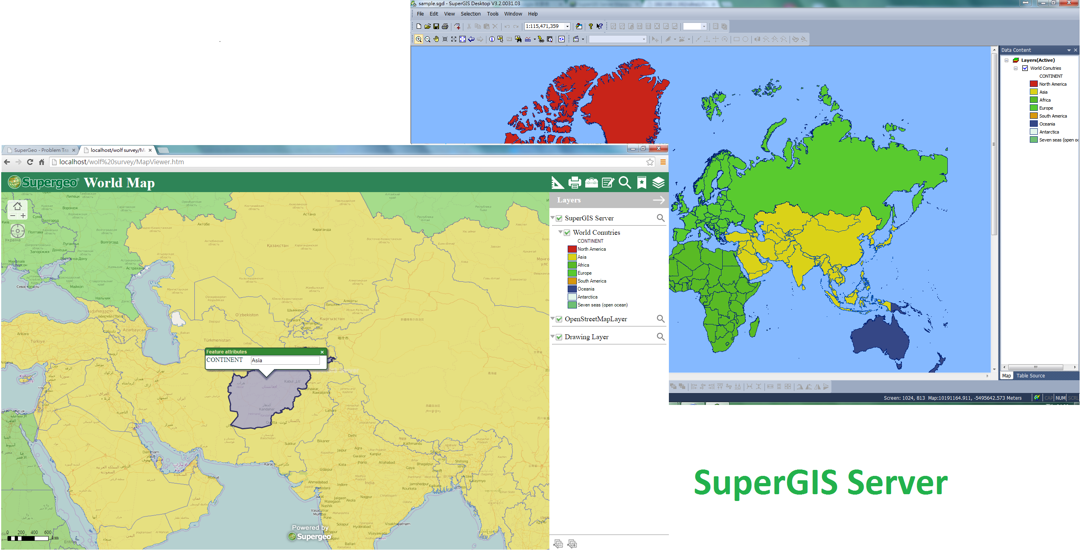Click the print icon in World Map header
1082x550 pixels.
(x=574, y=183)
